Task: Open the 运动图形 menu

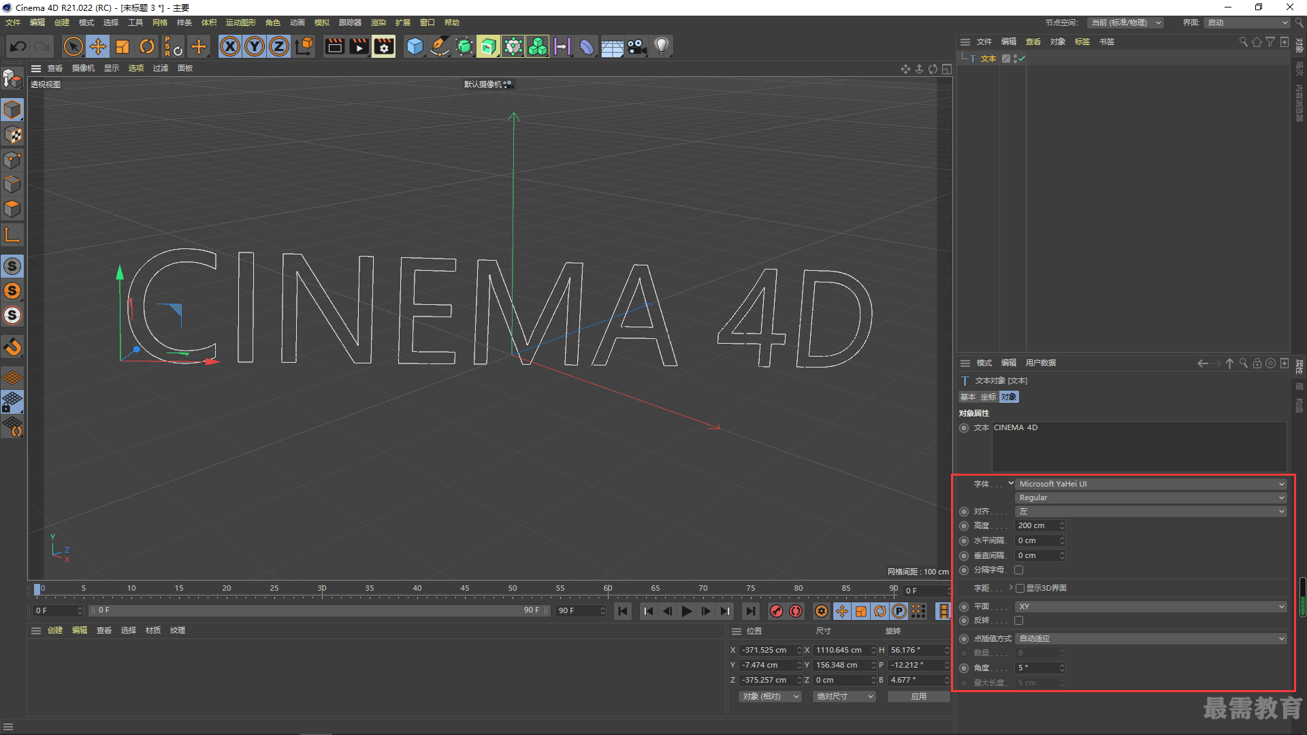Action: (241, 23)
